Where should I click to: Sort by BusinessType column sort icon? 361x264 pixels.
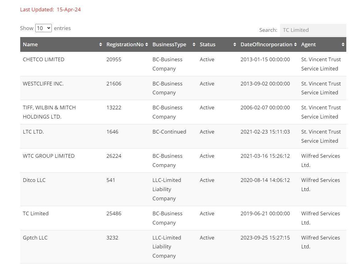click(x=194, y=44)
